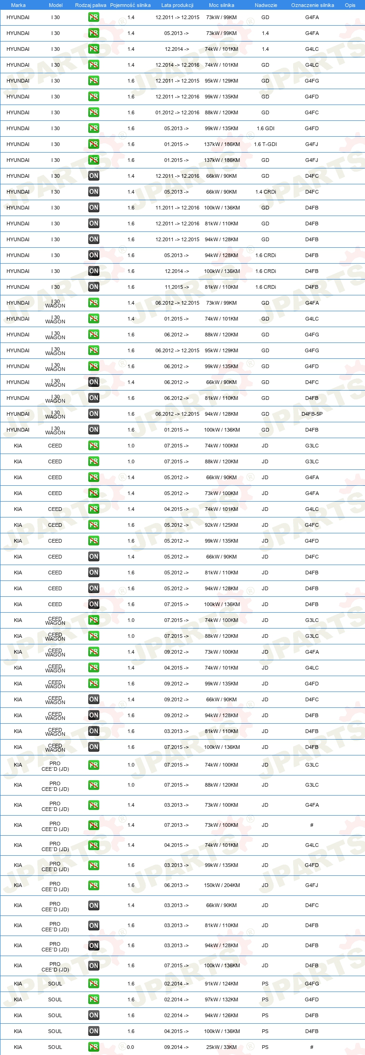Screen dimensions: 365x1055
Task: Select the '91kW / 124KM' power cell
Action: [x=222, y=984]
